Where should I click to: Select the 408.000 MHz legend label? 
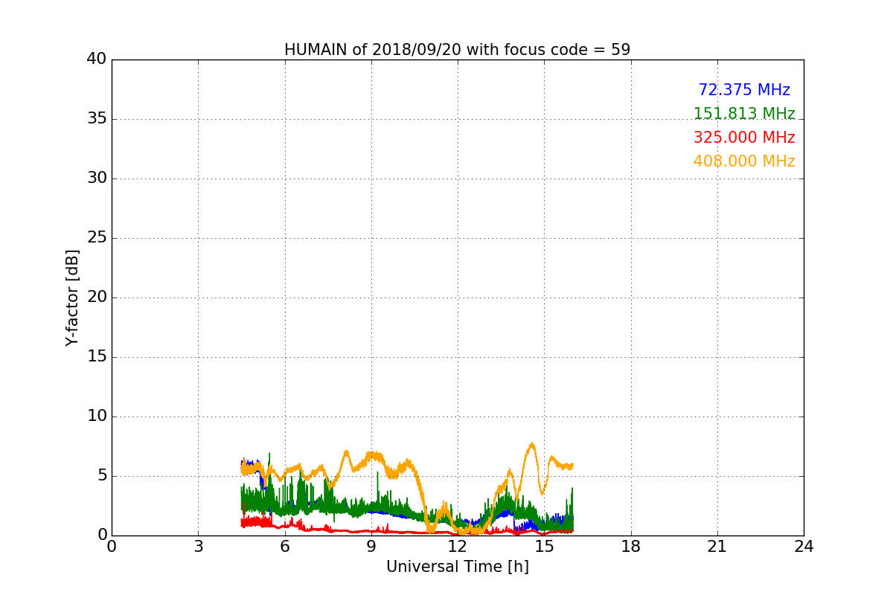(x=744, y=161)
